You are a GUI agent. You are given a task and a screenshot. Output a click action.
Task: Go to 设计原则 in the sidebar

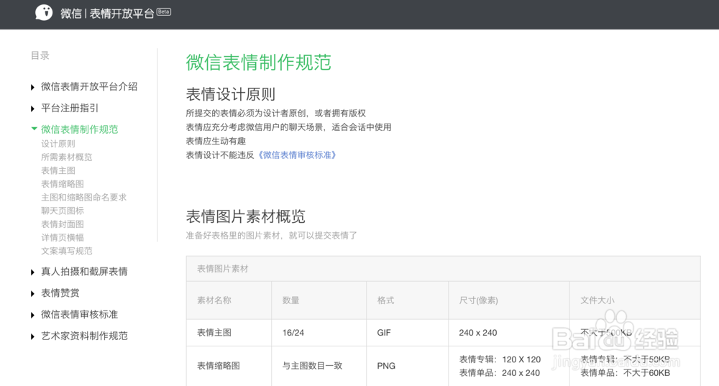(58, 144)
